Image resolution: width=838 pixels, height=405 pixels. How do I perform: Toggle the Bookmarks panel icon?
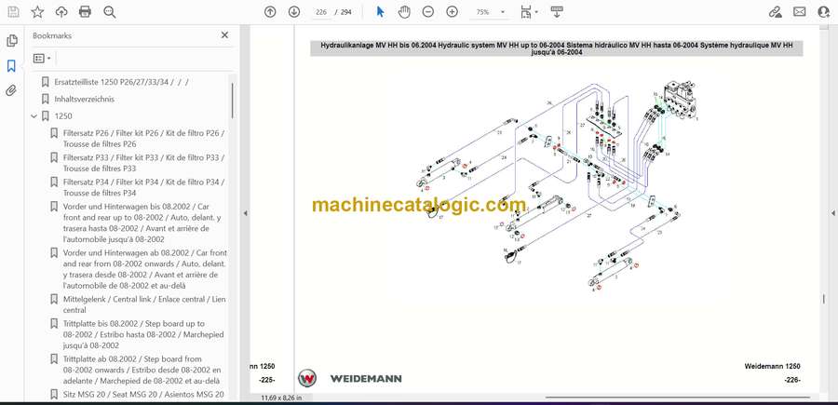(x=11, y=66)
